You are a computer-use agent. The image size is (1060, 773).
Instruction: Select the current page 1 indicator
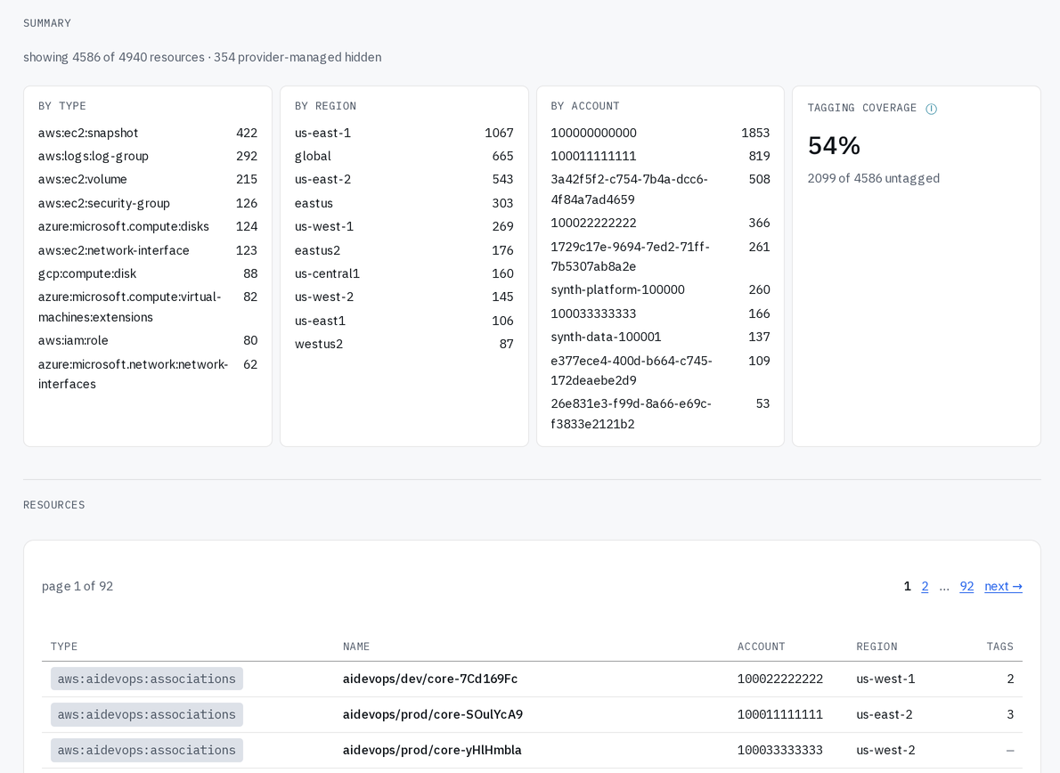pyautogui.click(x=907, y=587)
